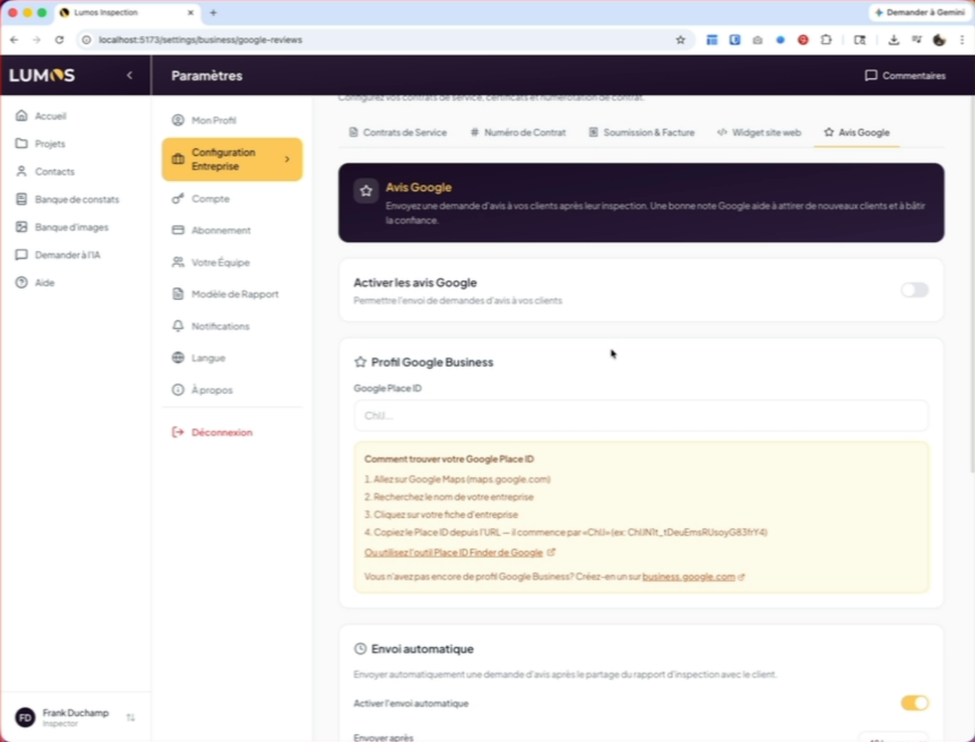Follow the business.google.com link
Screen dimensions: 975x742
[x=688, y=576]
